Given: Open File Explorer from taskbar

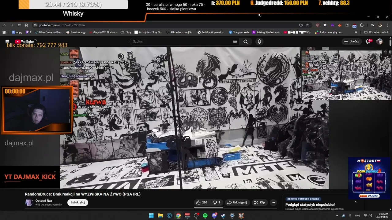Looking at the screenshot, I should coord(160,215).
